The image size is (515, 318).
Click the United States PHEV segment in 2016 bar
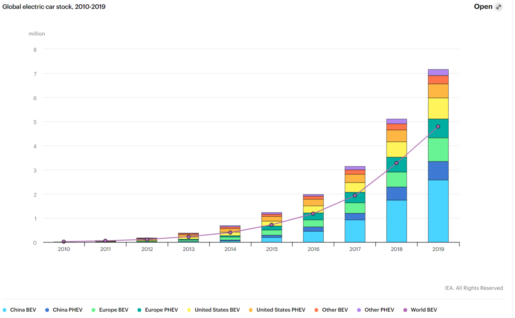[x=313, y=203]
